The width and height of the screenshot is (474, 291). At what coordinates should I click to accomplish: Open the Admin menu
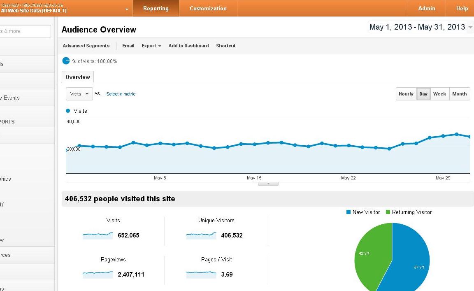(x=427, y=8)
